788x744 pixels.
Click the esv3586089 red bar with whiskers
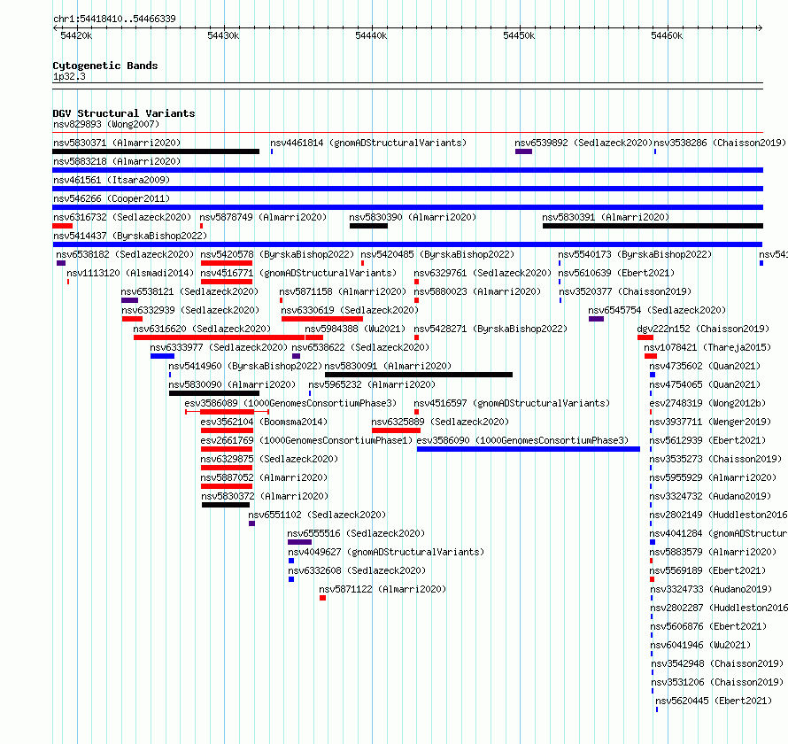(227, 412)
